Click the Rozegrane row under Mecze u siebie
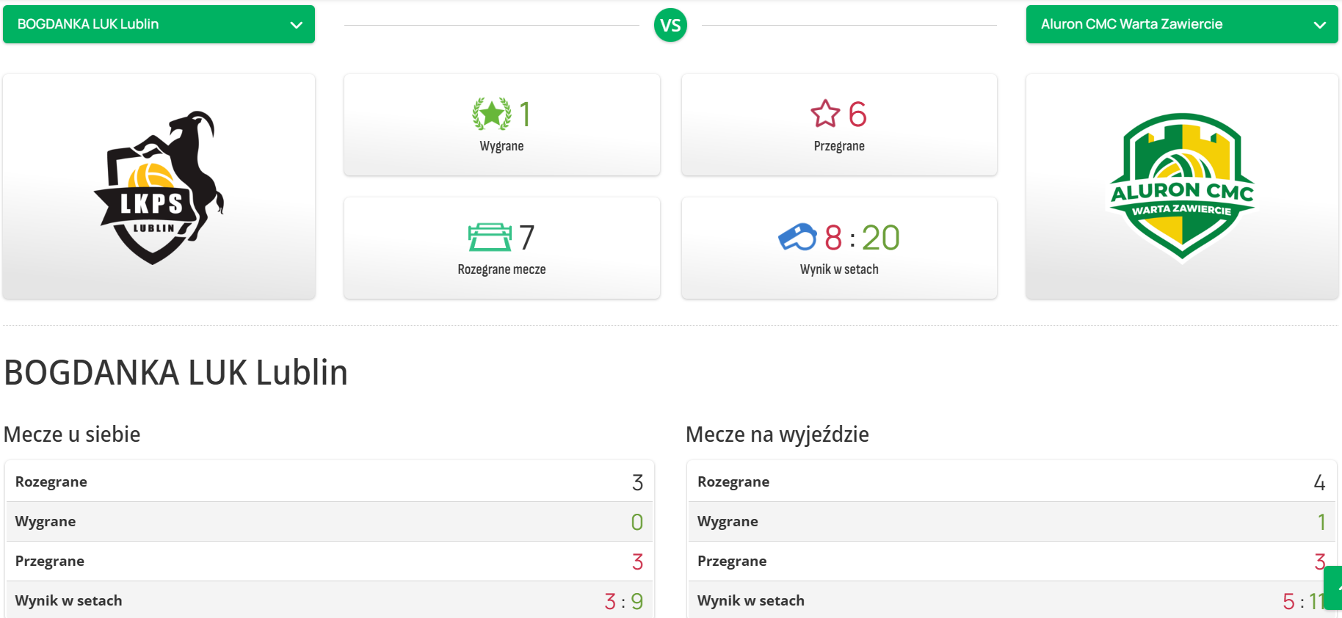The width and height of the screenshot is (1342, 618). (329, 482)
